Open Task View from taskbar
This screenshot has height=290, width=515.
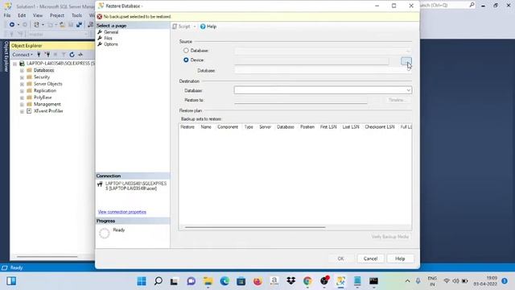(x=174, y=281)
